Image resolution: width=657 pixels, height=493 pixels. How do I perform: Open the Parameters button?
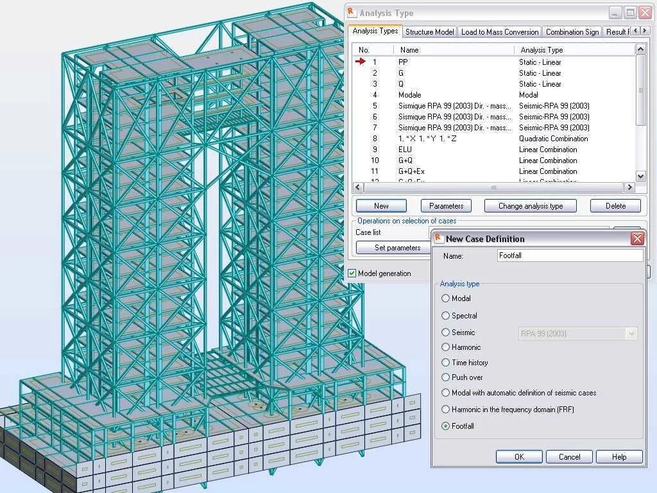coord(447,206)
